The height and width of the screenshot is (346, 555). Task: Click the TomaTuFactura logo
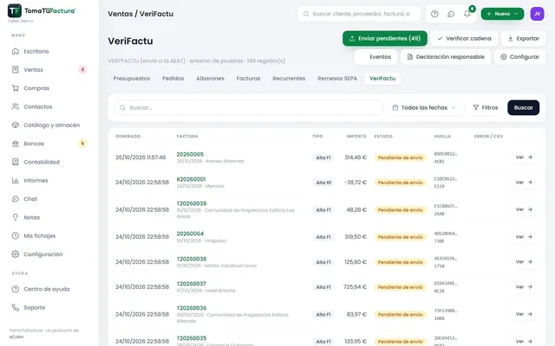42,11
